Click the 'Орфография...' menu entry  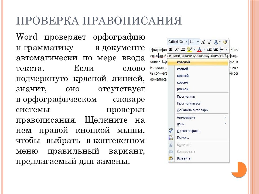point(198,131)
